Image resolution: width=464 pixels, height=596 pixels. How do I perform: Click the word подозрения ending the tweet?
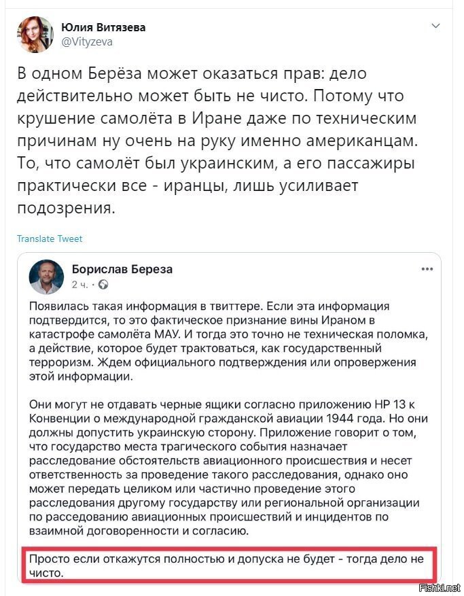click(65, 209)
